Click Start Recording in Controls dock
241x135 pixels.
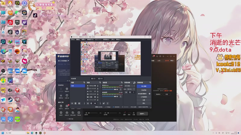coord(144,90)
